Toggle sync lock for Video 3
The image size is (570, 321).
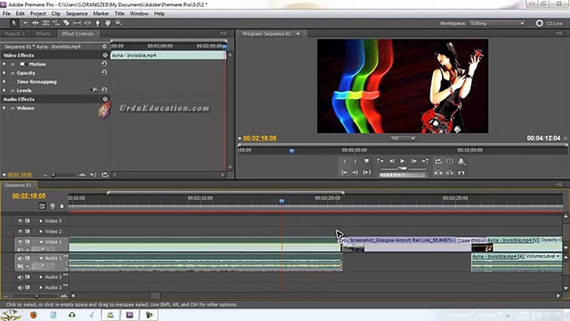click(28, 221)
